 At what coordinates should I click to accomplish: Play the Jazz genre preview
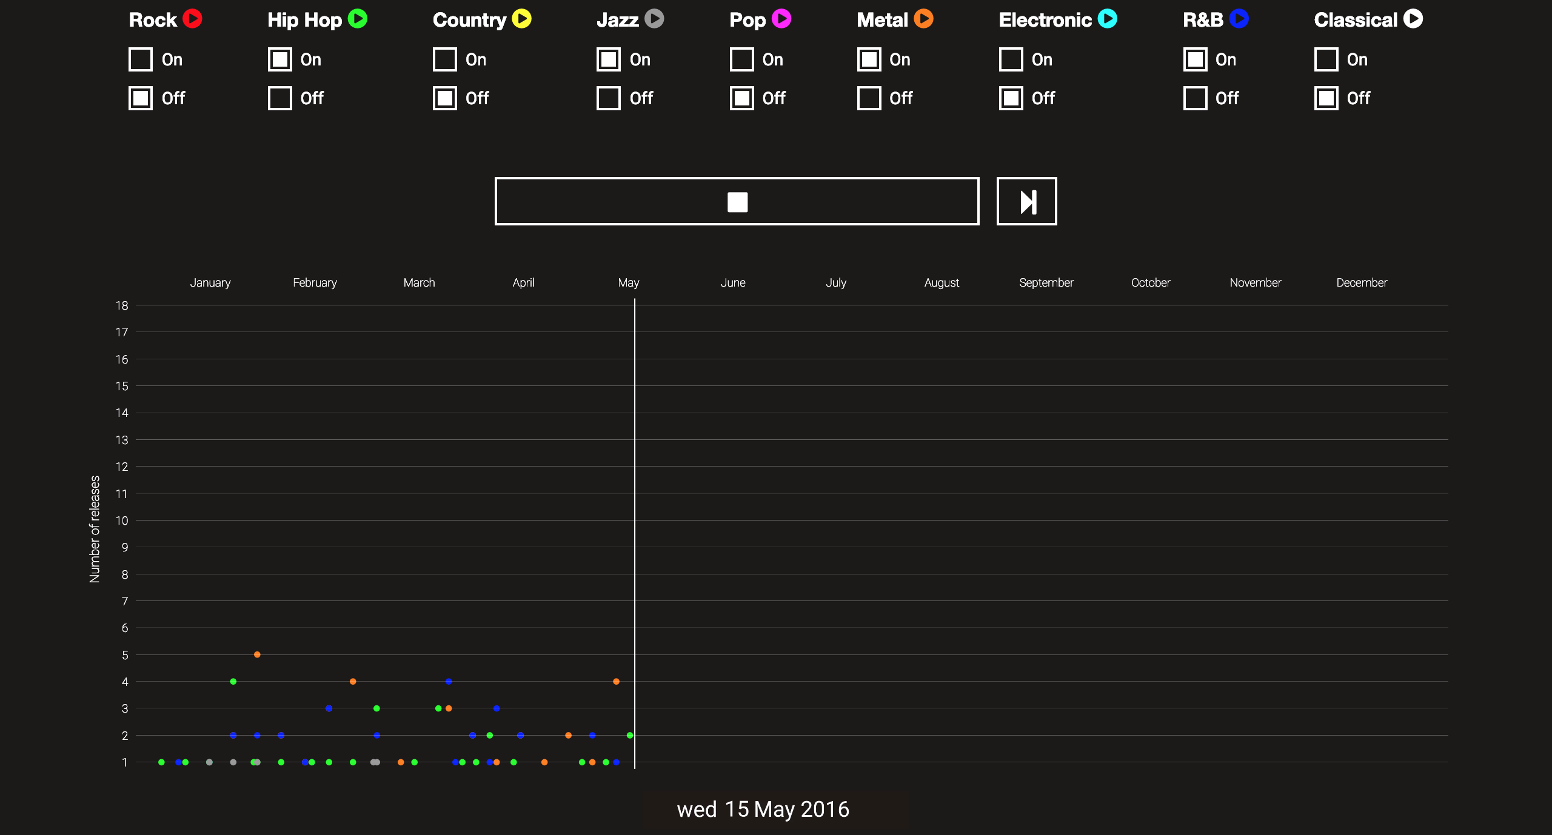pyautogui.click(x=654, y=19)
